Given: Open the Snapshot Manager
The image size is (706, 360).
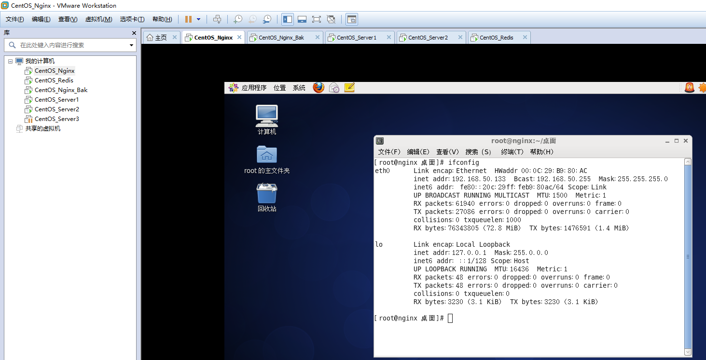Looking at the screenshot, I should pyautogui.click(x=267, y=19).
